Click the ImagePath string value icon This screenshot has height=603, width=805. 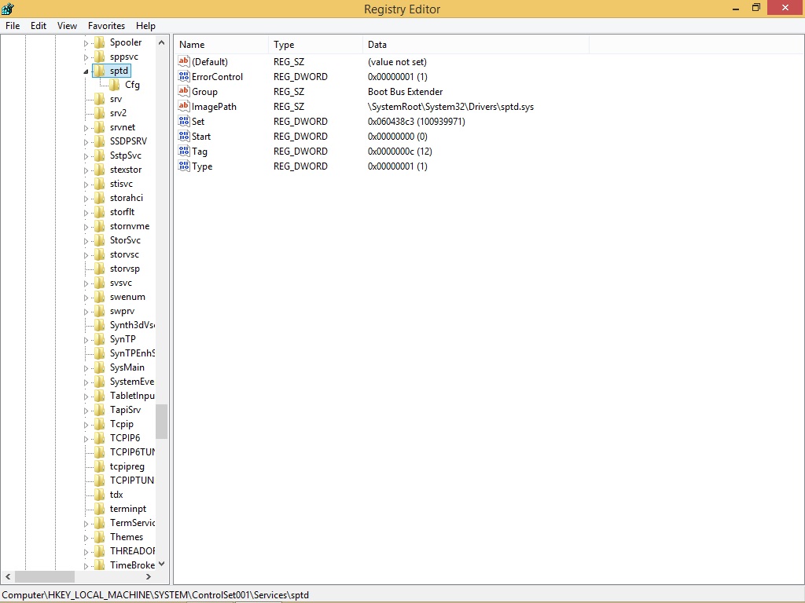coord(184,107)
